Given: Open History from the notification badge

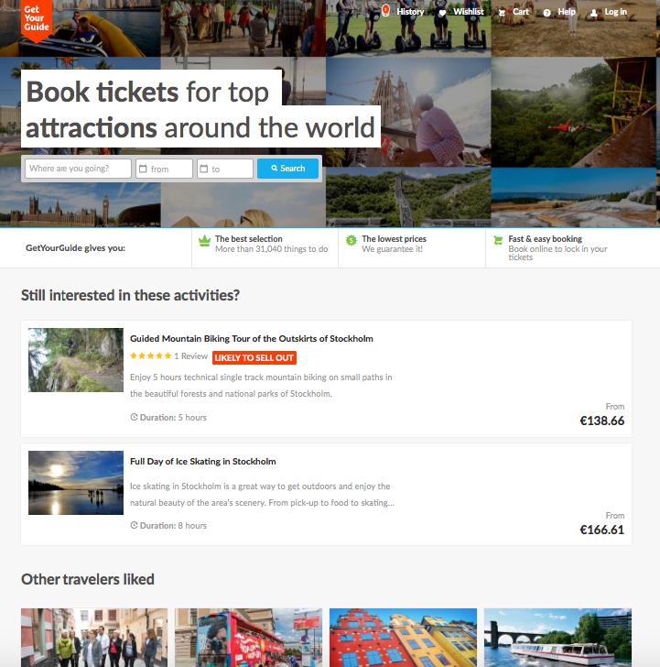Looking at the screenshot, I should click(385, 10).
